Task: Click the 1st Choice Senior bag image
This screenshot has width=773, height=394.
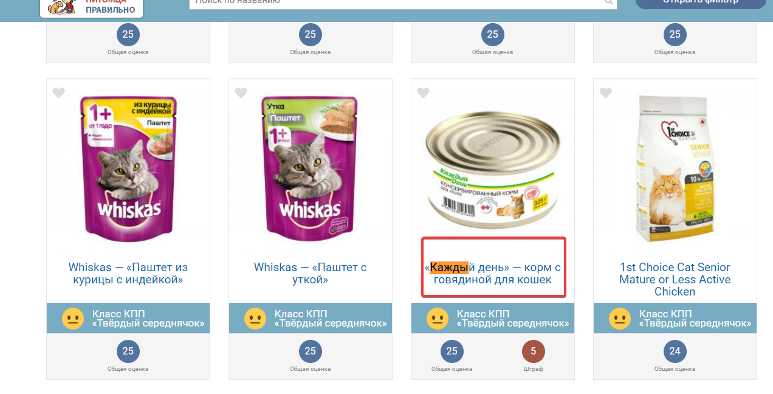Action: point(675,168)
